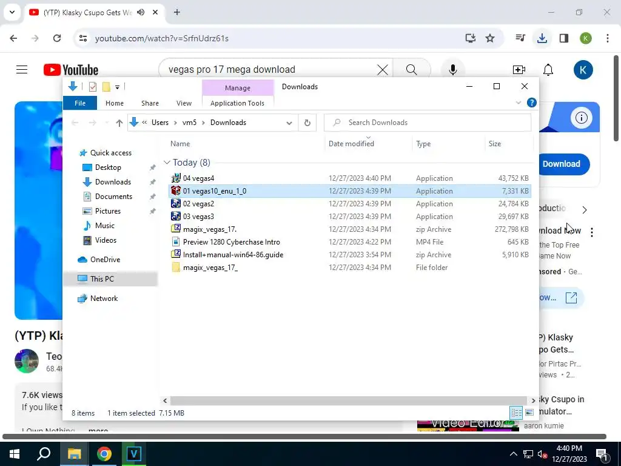Click the next chips arrow on YouTube
Viewport: 621px width, 466px height.
(585, 209)
